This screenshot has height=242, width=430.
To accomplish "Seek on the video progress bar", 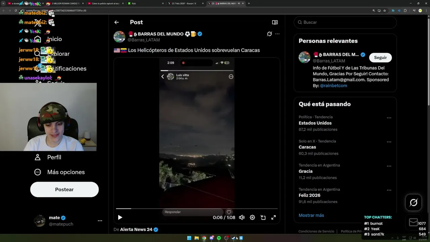I will coord(197,209).
